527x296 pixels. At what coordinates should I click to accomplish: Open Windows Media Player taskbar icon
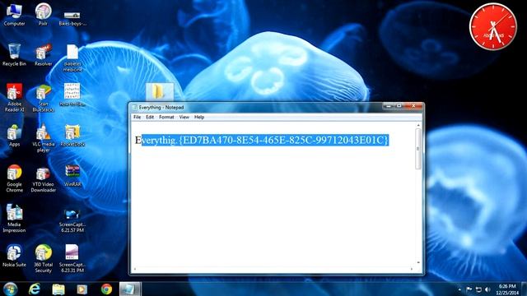click(82, 289)
